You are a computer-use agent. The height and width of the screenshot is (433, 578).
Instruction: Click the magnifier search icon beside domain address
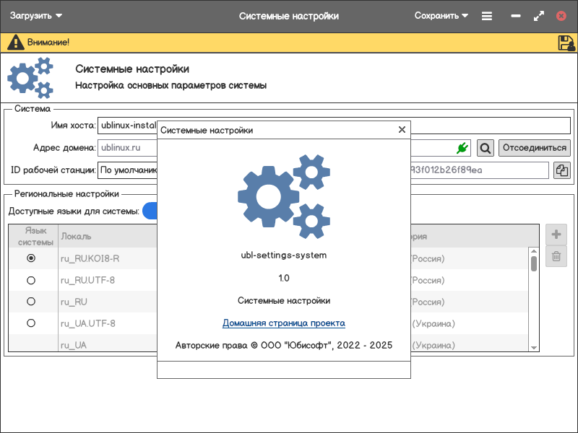click(x=486, y=148)
